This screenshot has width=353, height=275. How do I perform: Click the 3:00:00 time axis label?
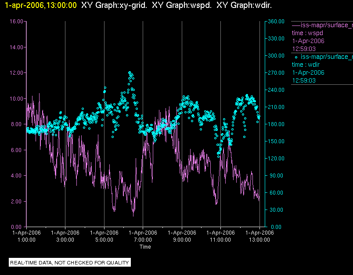(65, 240)
